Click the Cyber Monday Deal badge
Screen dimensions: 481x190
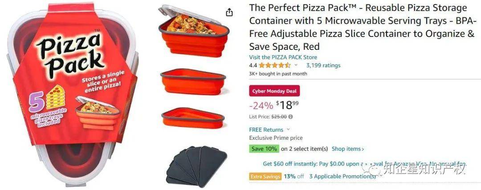tap(274, 91)
